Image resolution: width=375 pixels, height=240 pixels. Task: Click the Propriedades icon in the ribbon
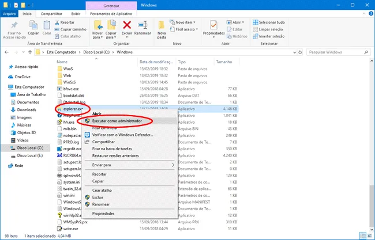[x=214, y=26]
